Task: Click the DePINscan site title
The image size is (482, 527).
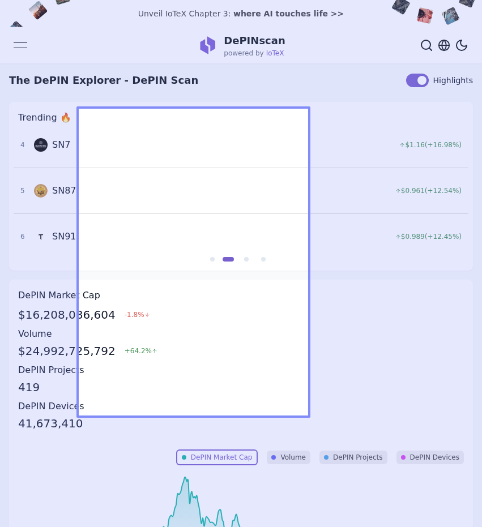Action: pyautogui.click(x=254, y=41)
